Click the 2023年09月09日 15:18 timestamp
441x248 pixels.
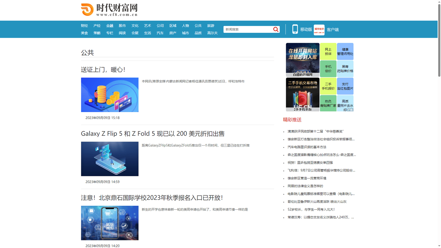(102, 118)
